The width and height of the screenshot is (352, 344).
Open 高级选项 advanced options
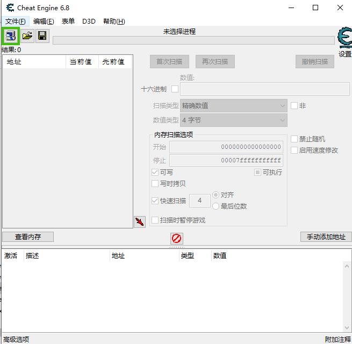coord(16,339)
